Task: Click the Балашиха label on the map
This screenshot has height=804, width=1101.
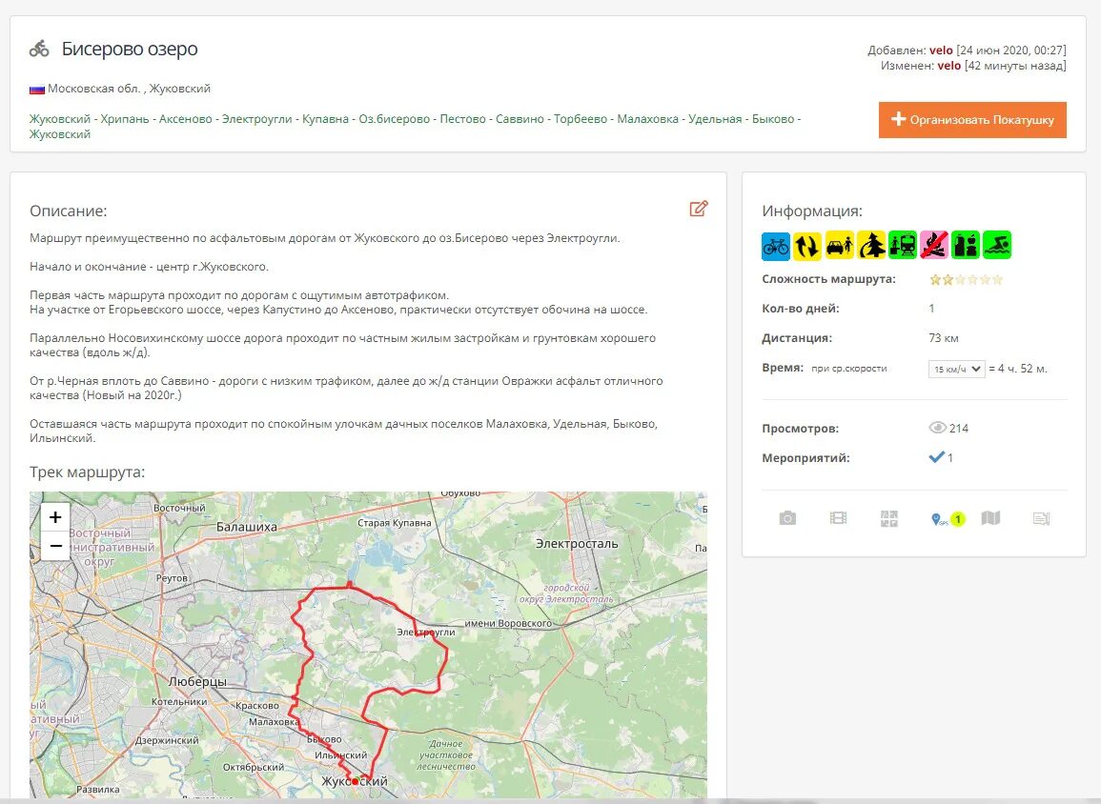Action: [x=247, y=527]
